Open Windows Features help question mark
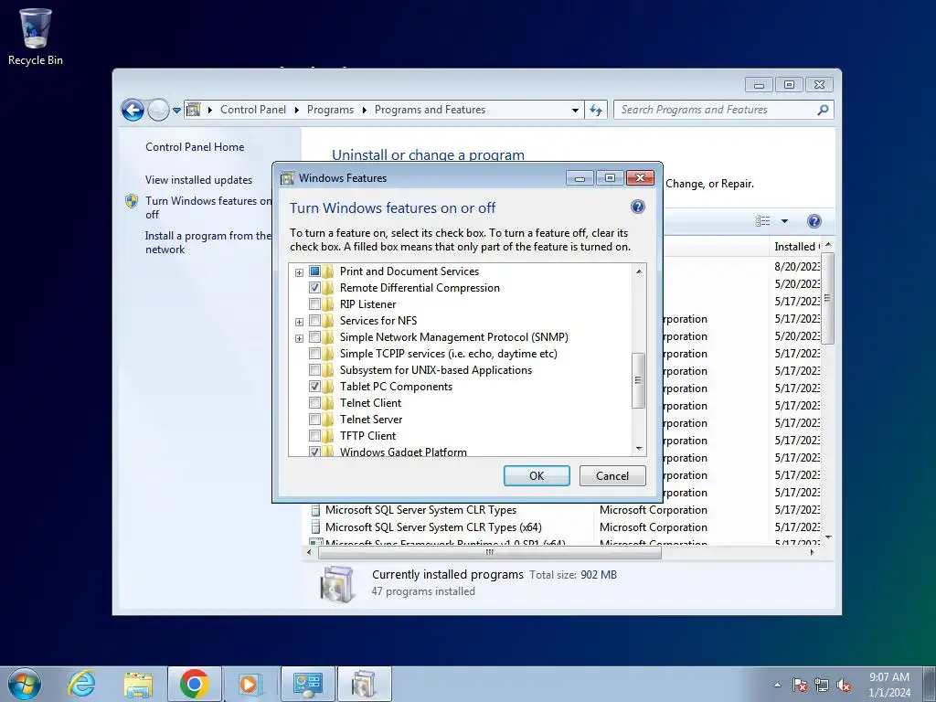 point(637,207)
